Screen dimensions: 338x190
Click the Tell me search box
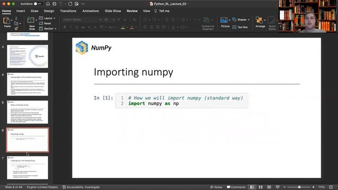coord(162,11)
